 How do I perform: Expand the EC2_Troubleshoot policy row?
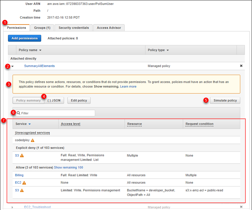[12, 207]
